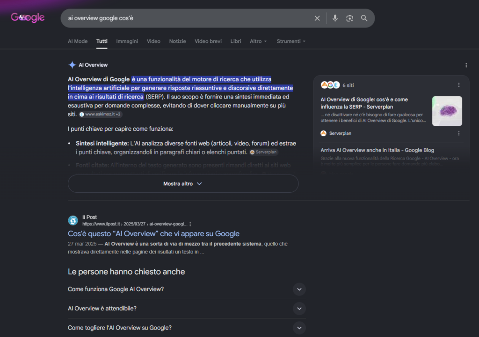The width and height of the screenshot is (479, 337).
Task: Open the Altro dropdown menu
Action: (258, 41)
